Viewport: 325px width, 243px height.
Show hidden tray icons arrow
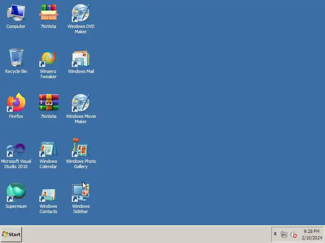[275, 234]
